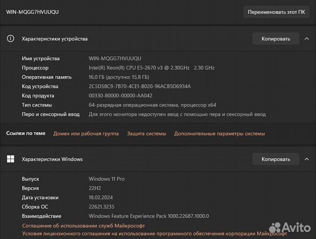Select device name value WIN-MQGG7HVUUQU in the list

tap(115, 58)
